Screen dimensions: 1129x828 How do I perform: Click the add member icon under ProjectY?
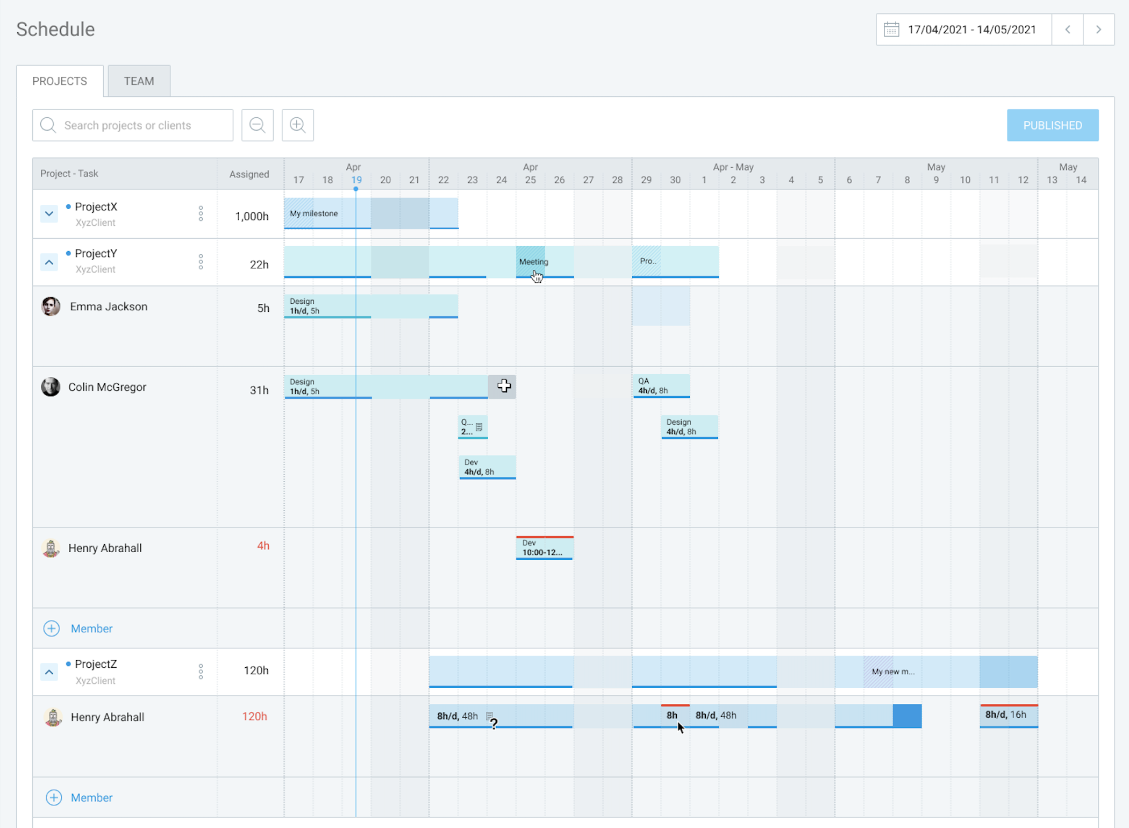coord(50,628)
